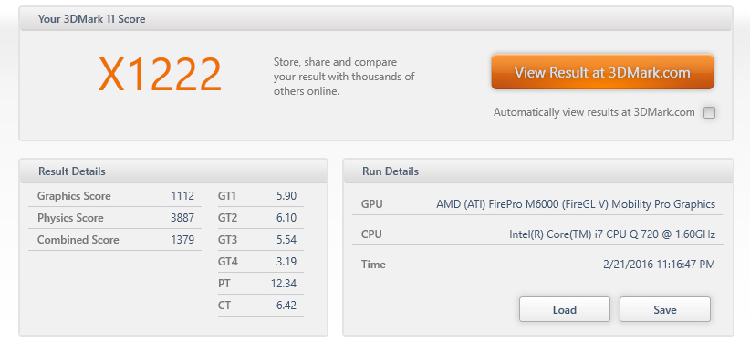Click the CT value 6.42
The width and height of the screenshot is (750, 353).
(x=286, y=306)
